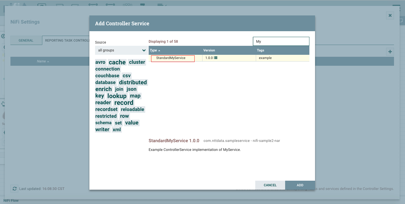Filter by the cluster tag
This screenshot has width=405, height=204.
pos(137,62)
